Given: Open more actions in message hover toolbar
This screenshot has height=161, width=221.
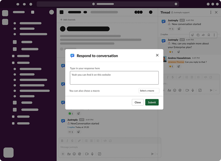Looking at the screenshot, I should (x=214, y=35).
